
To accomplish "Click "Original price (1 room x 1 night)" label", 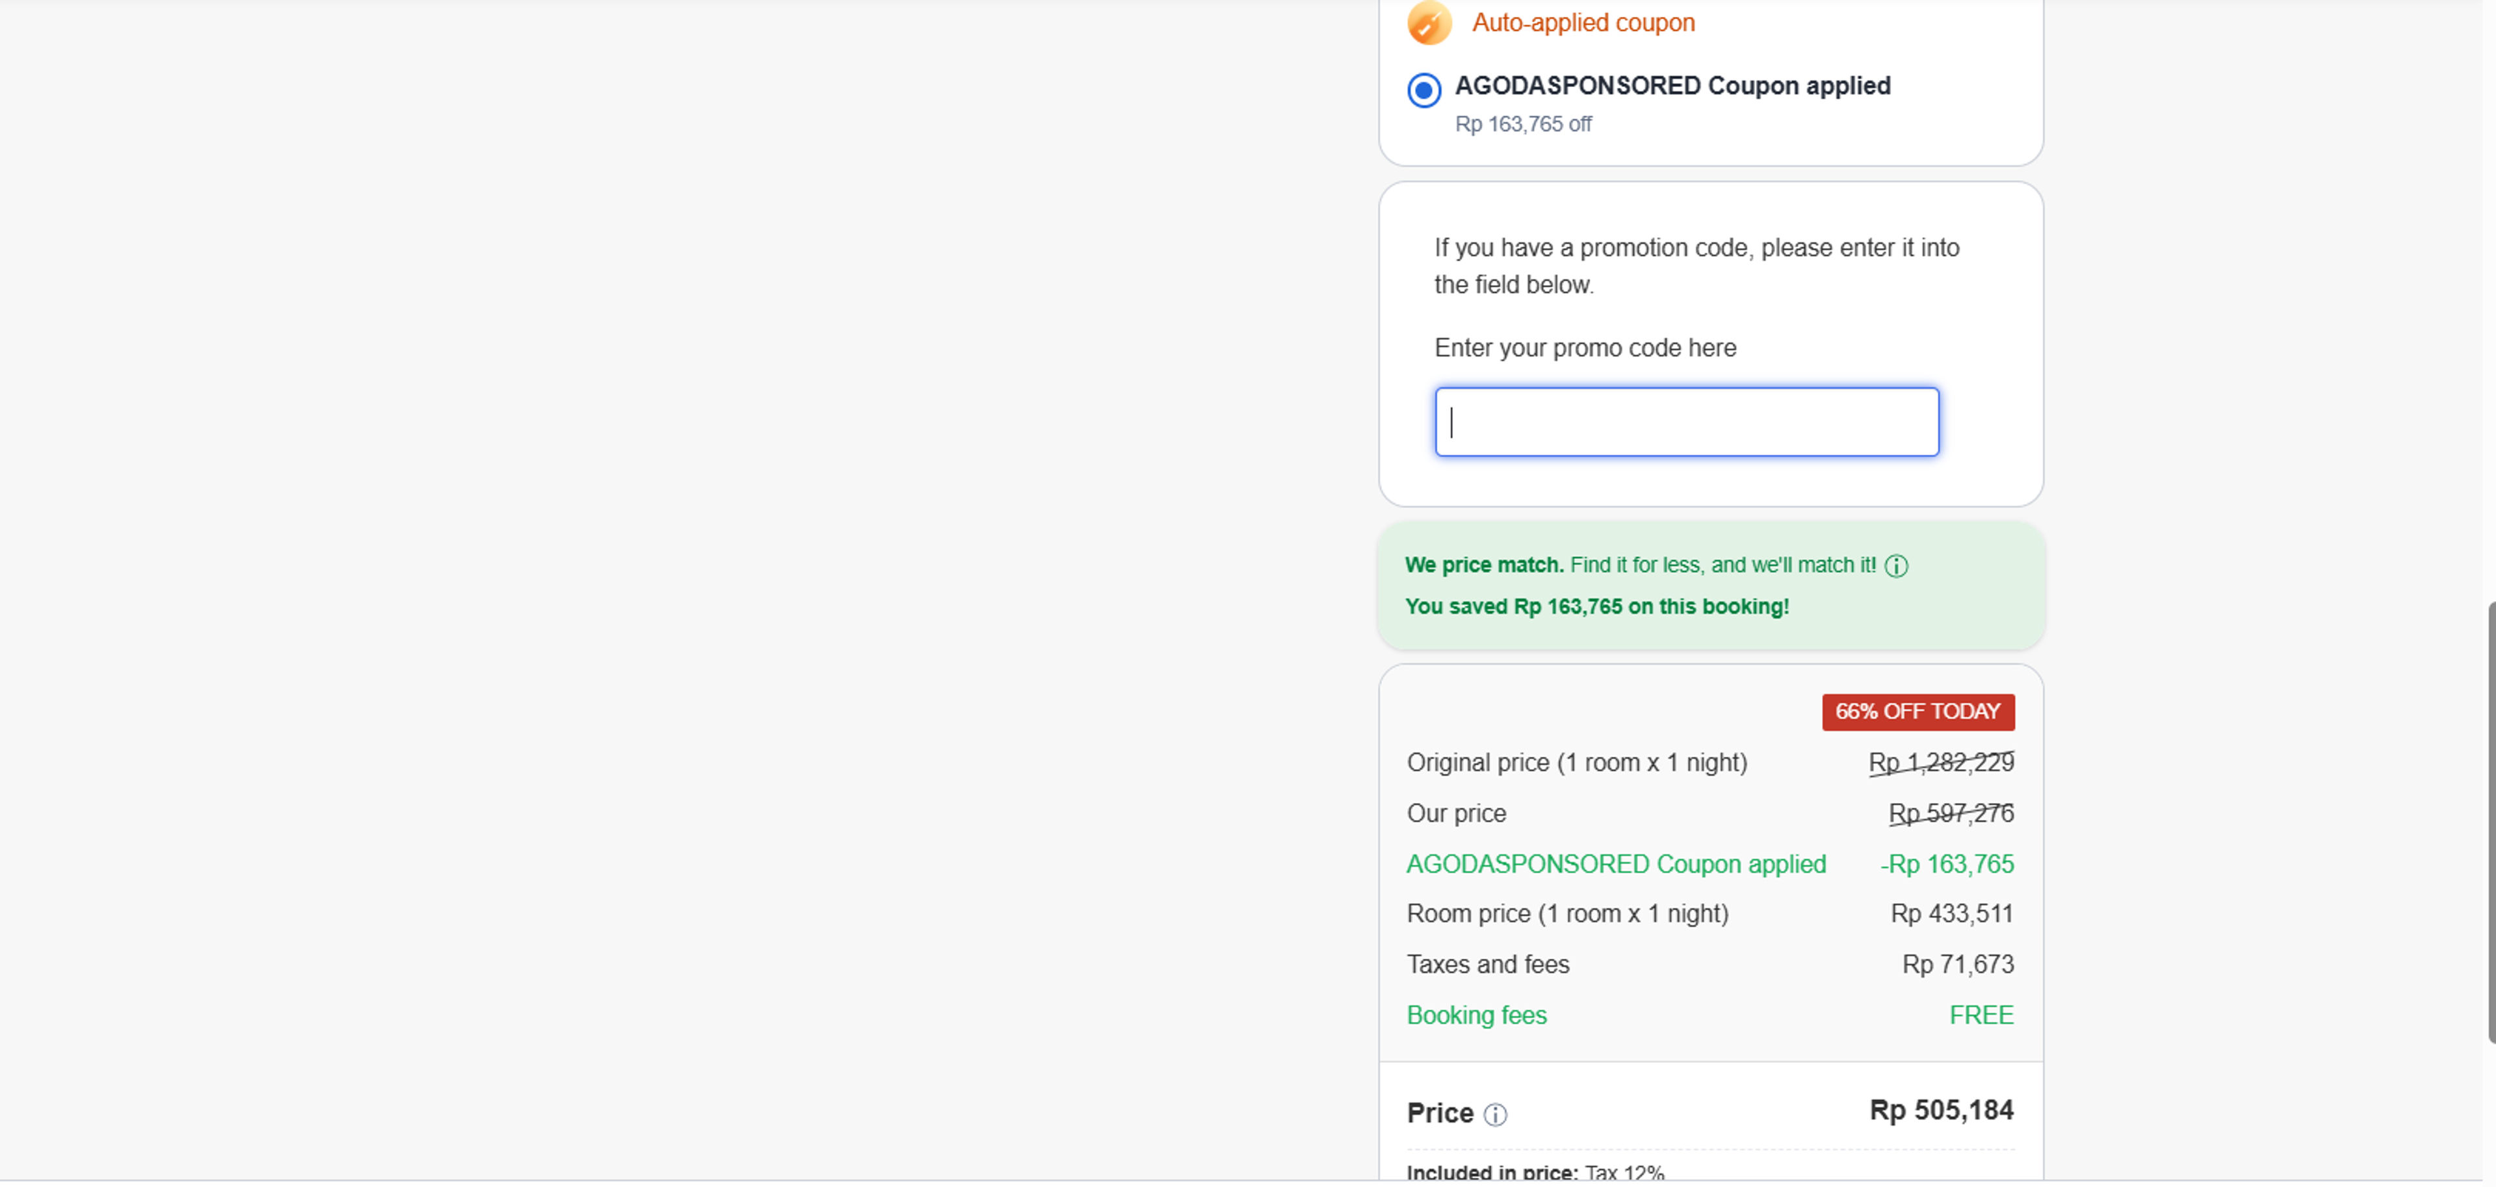I will [1576, 763].
